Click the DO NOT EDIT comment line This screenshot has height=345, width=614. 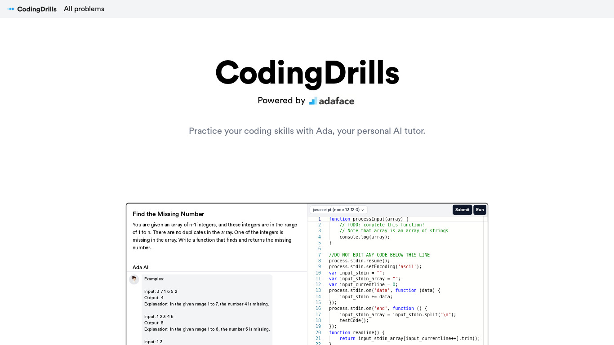[x=379, y=255]
